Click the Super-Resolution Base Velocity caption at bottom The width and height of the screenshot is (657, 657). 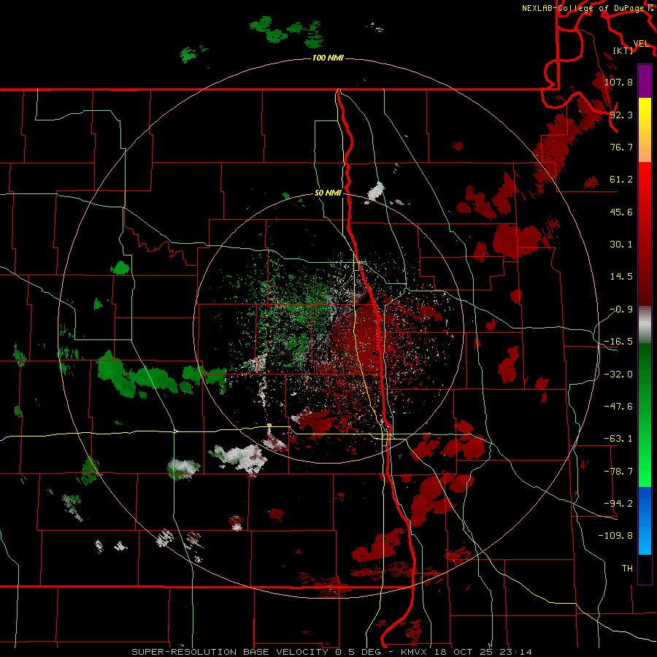332,652
